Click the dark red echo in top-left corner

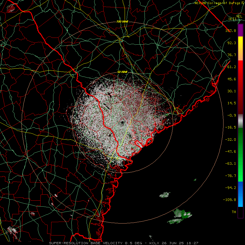[x=11, y=8]
